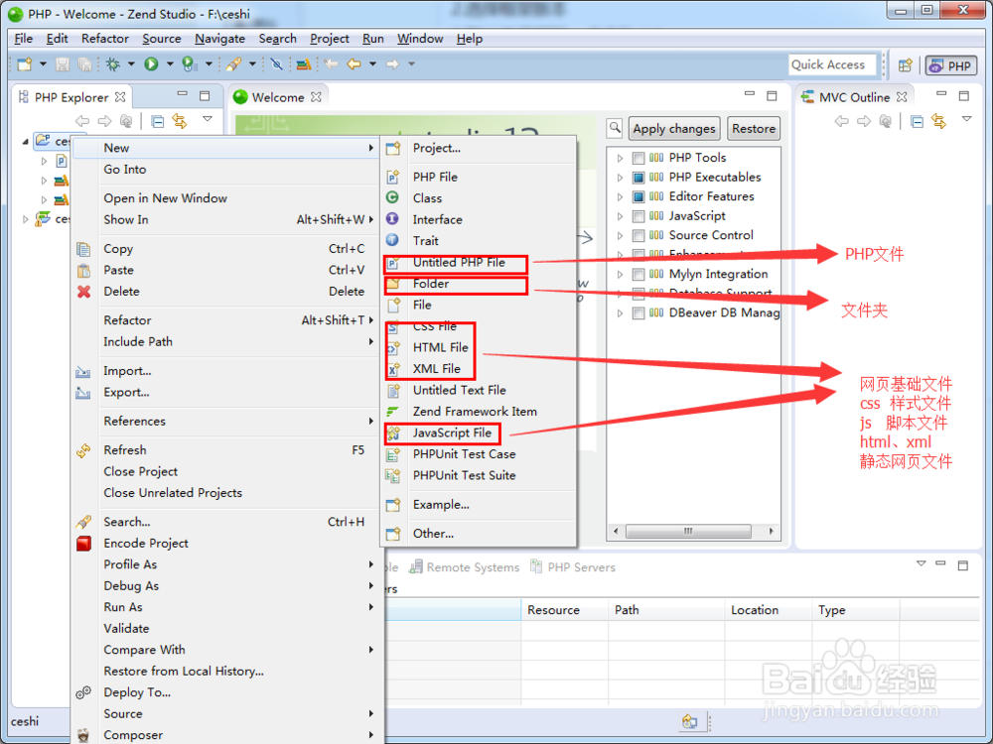Click the Encode Project red icon
Viewport: 993px width, 744px height.
83,544
